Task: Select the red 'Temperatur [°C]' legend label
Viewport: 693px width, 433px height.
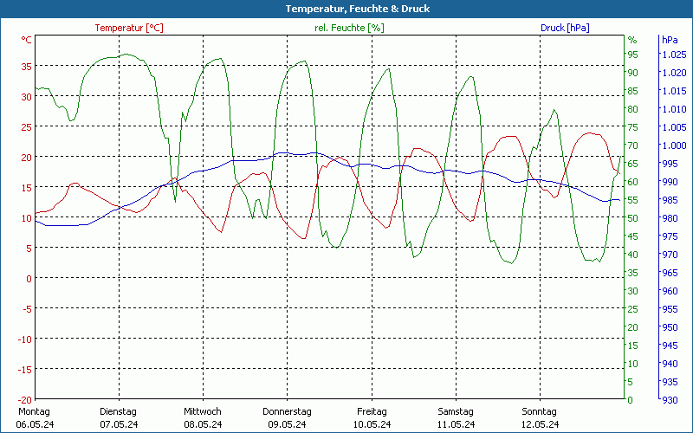Action: 129,28
